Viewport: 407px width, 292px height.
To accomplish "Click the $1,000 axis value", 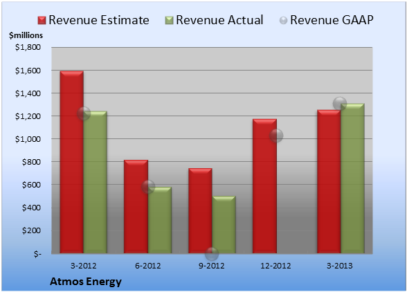I will pos(28,139).
